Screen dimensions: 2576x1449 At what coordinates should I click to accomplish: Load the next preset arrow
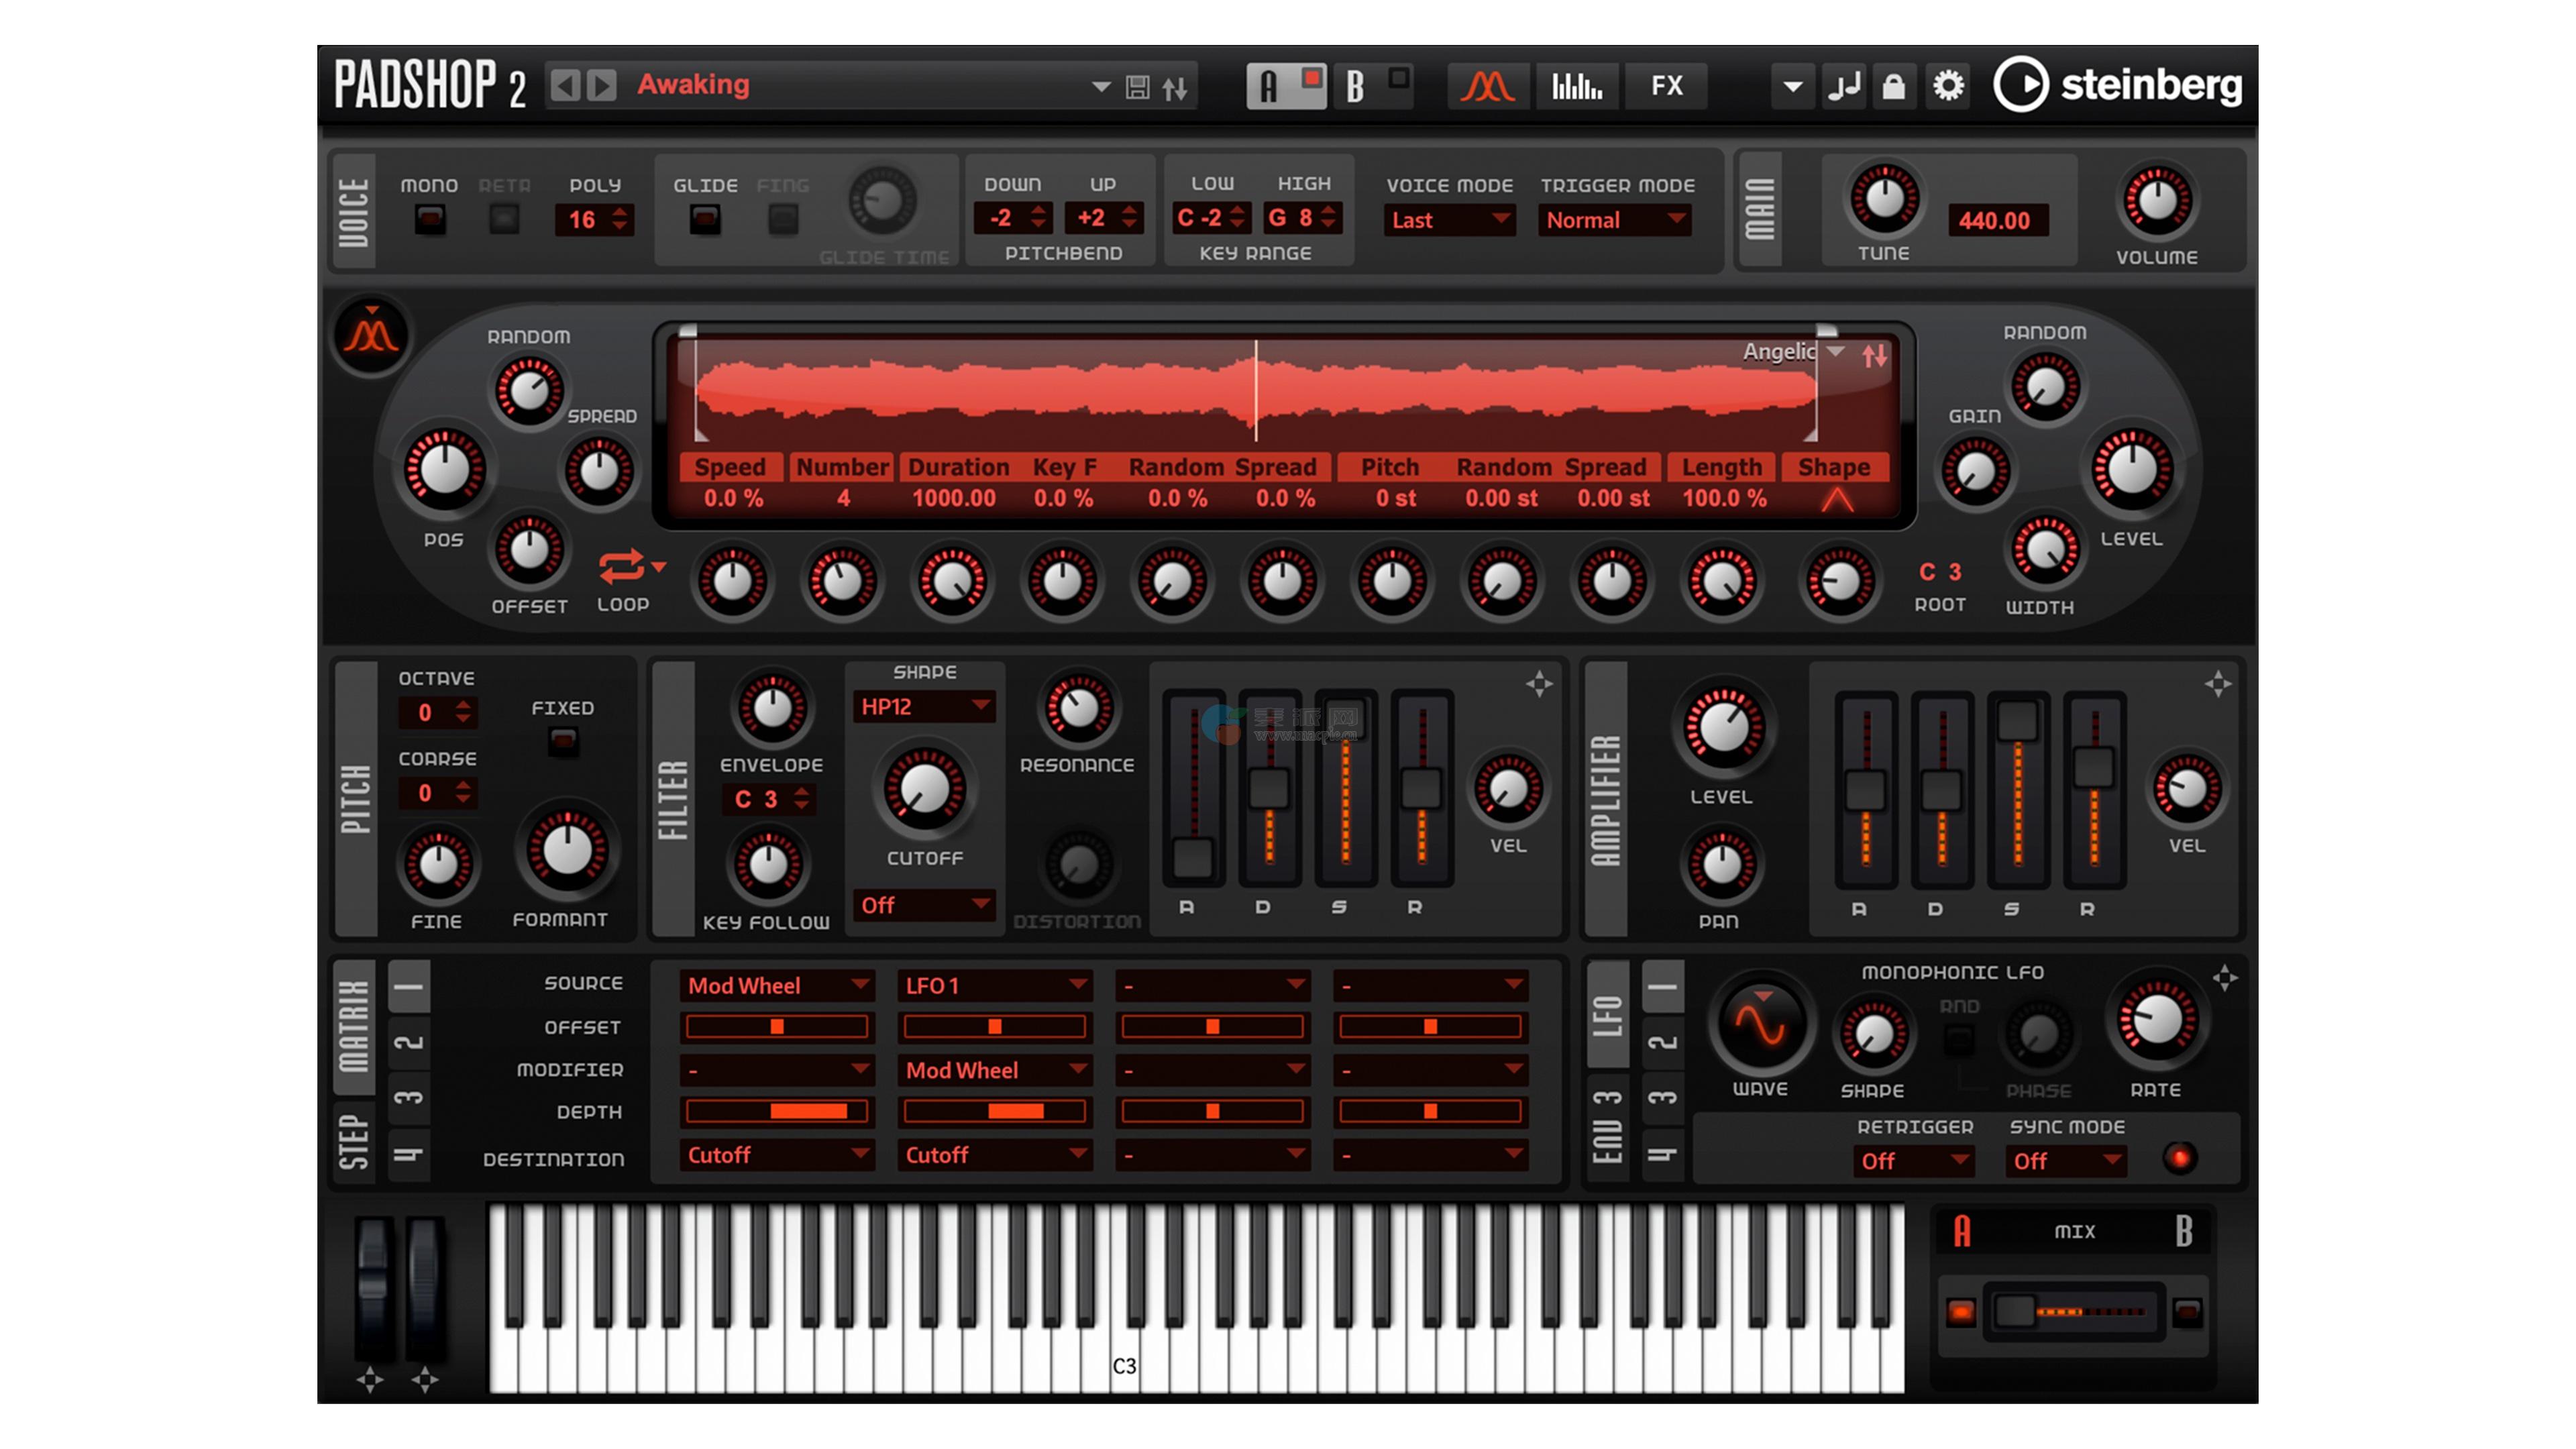(601, 85)
